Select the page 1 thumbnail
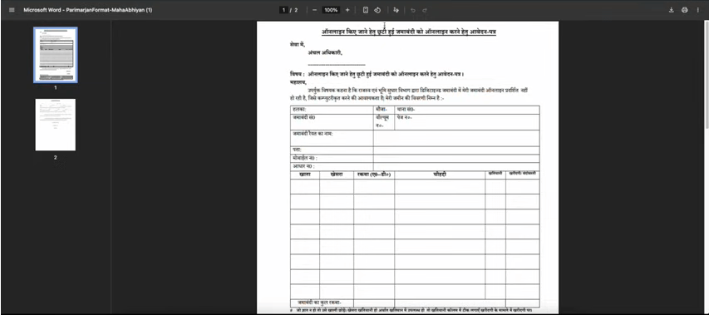Image resolution: width=709 pixels, height=315 pixels. [56, 55]
